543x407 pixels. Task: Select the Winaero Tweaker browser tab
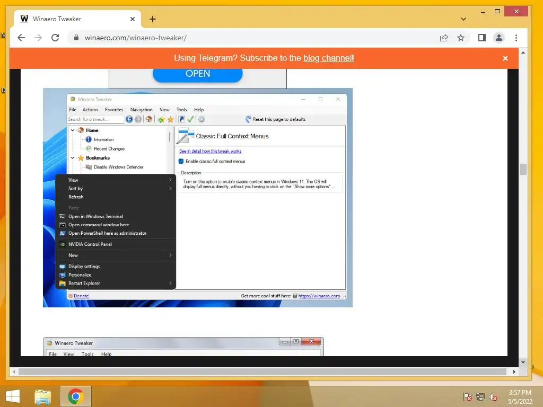[x=77, y=19]
